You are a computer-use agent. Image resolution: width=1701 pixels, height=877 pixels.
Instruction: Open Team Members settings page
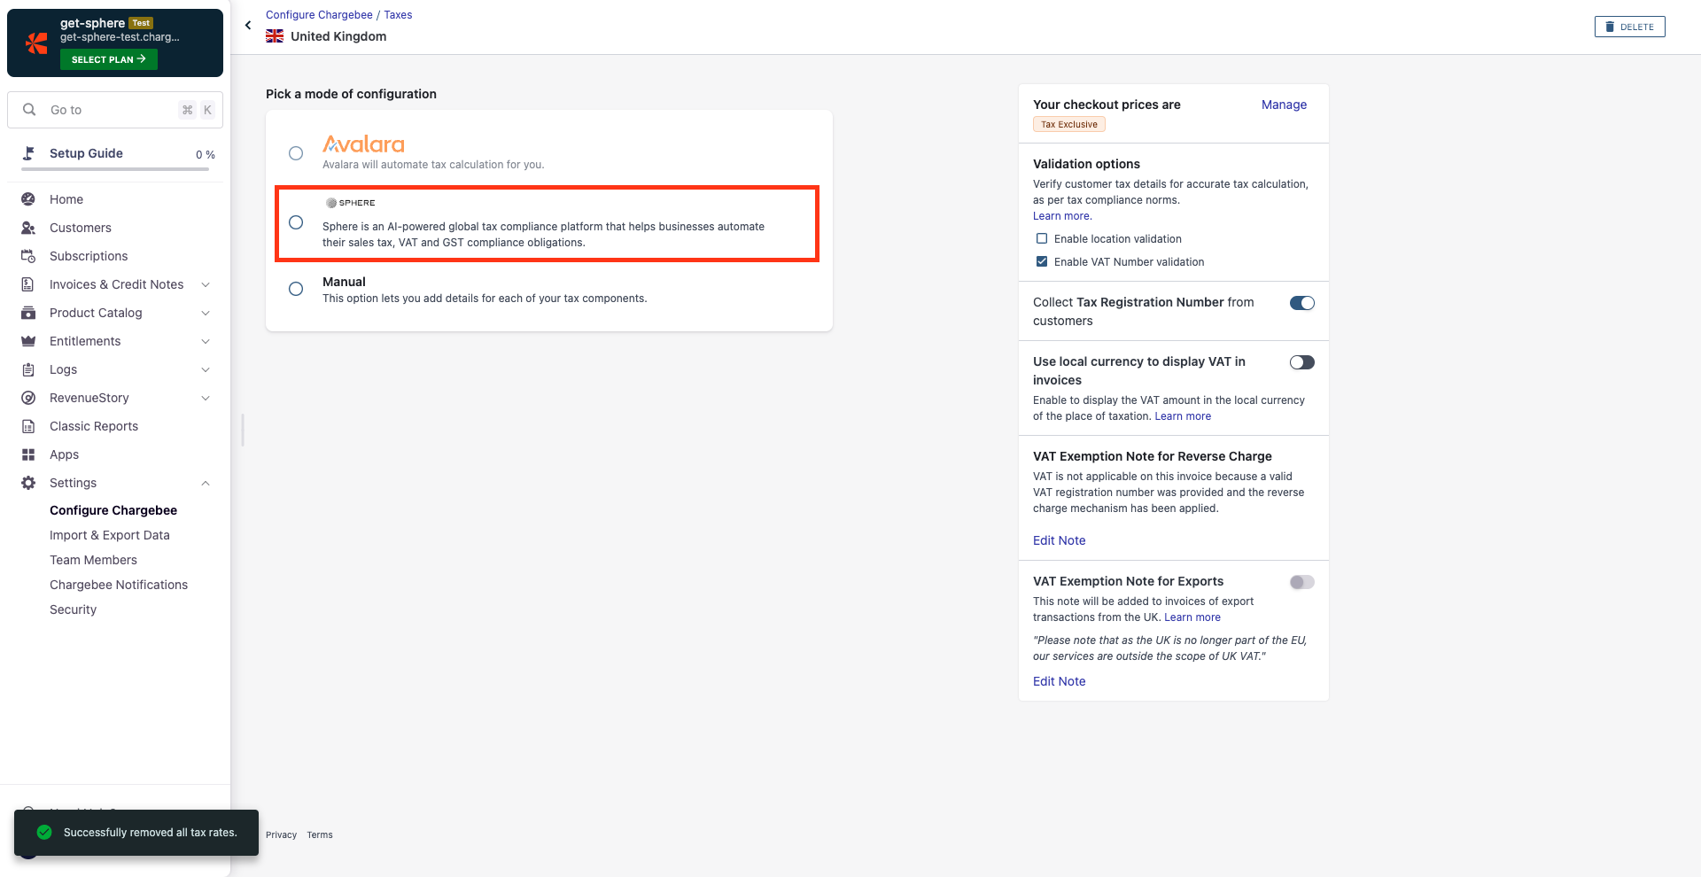[x=93, y=560]
